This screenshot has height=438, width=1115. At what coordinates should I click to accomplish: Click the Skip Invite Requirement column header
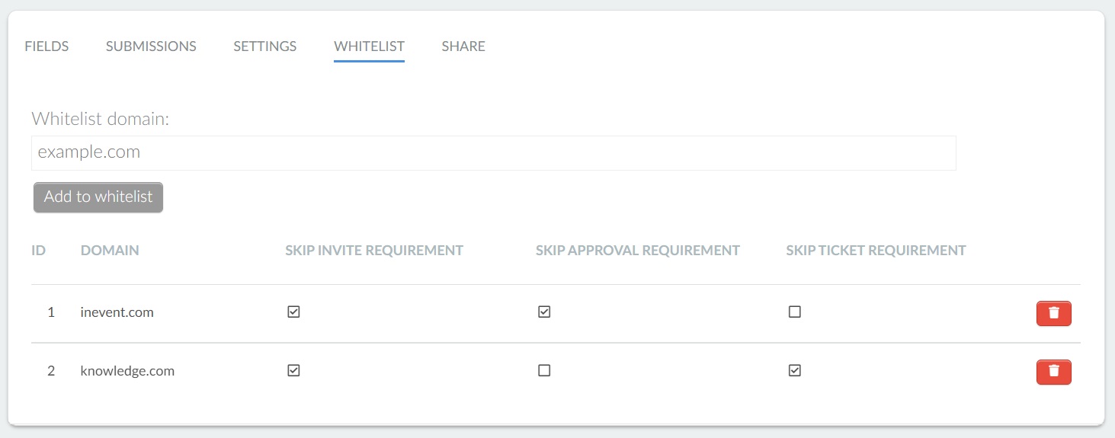(x=374, y=250)
